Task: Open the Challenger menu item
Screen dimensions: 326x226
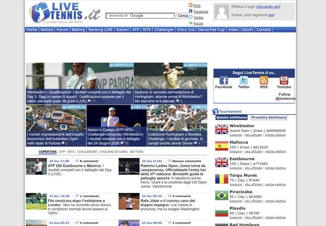Action: (164, 29)
